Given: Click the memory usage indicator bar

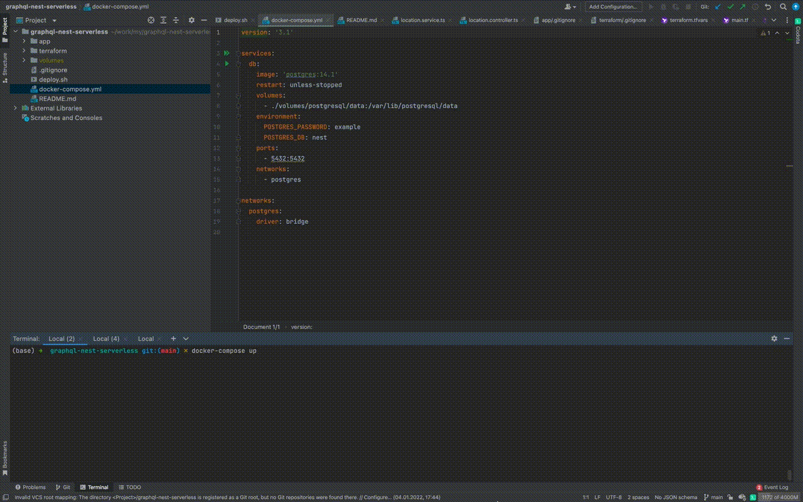Looking at the screenshot, I should 779,498.
